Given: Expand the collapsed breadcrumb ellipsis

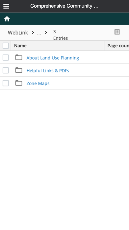Looking at the screenshot, I should pyautogui.click(x=39, y=33).
